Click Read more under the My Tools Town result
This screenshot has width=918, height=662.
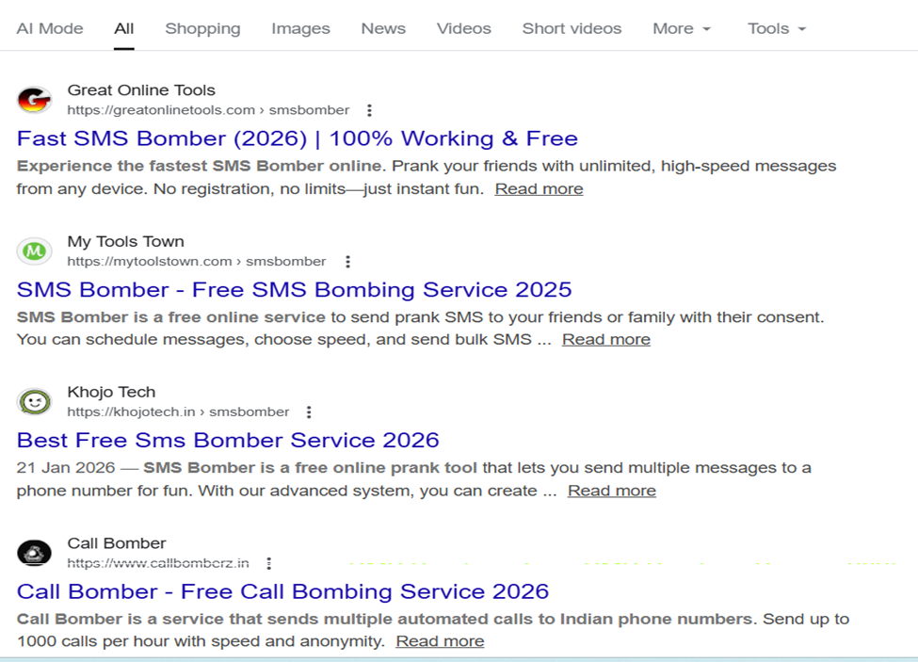tap(605, 339)
